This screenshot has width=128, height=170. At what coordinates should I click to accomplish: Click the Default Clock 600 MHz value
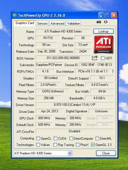point(44,125)
